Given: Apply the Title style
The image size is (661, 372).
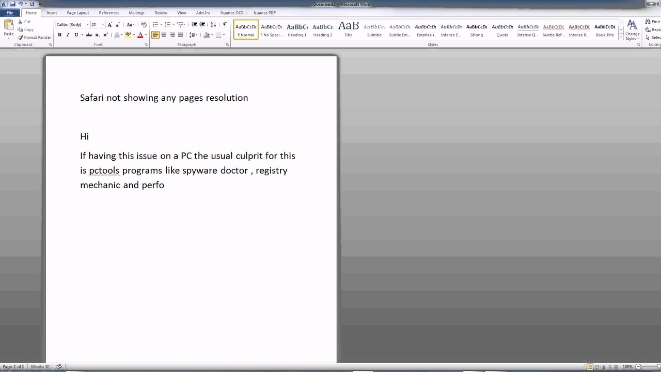Looking at the screenshot, I should [x=349, y=30].
